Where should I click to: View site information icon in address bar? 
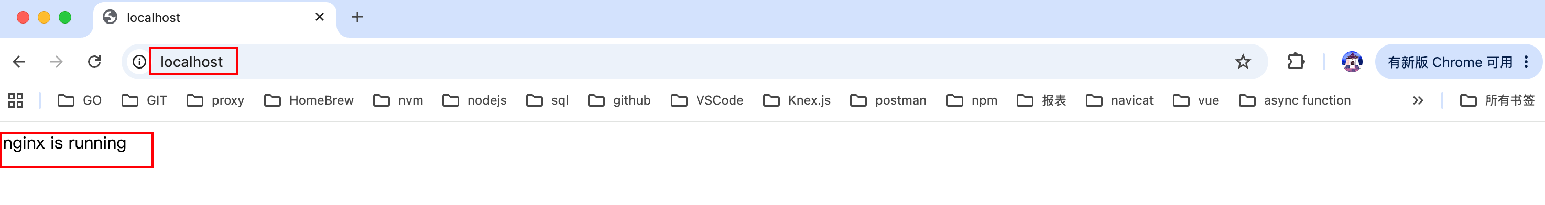(x=139, y=62)
